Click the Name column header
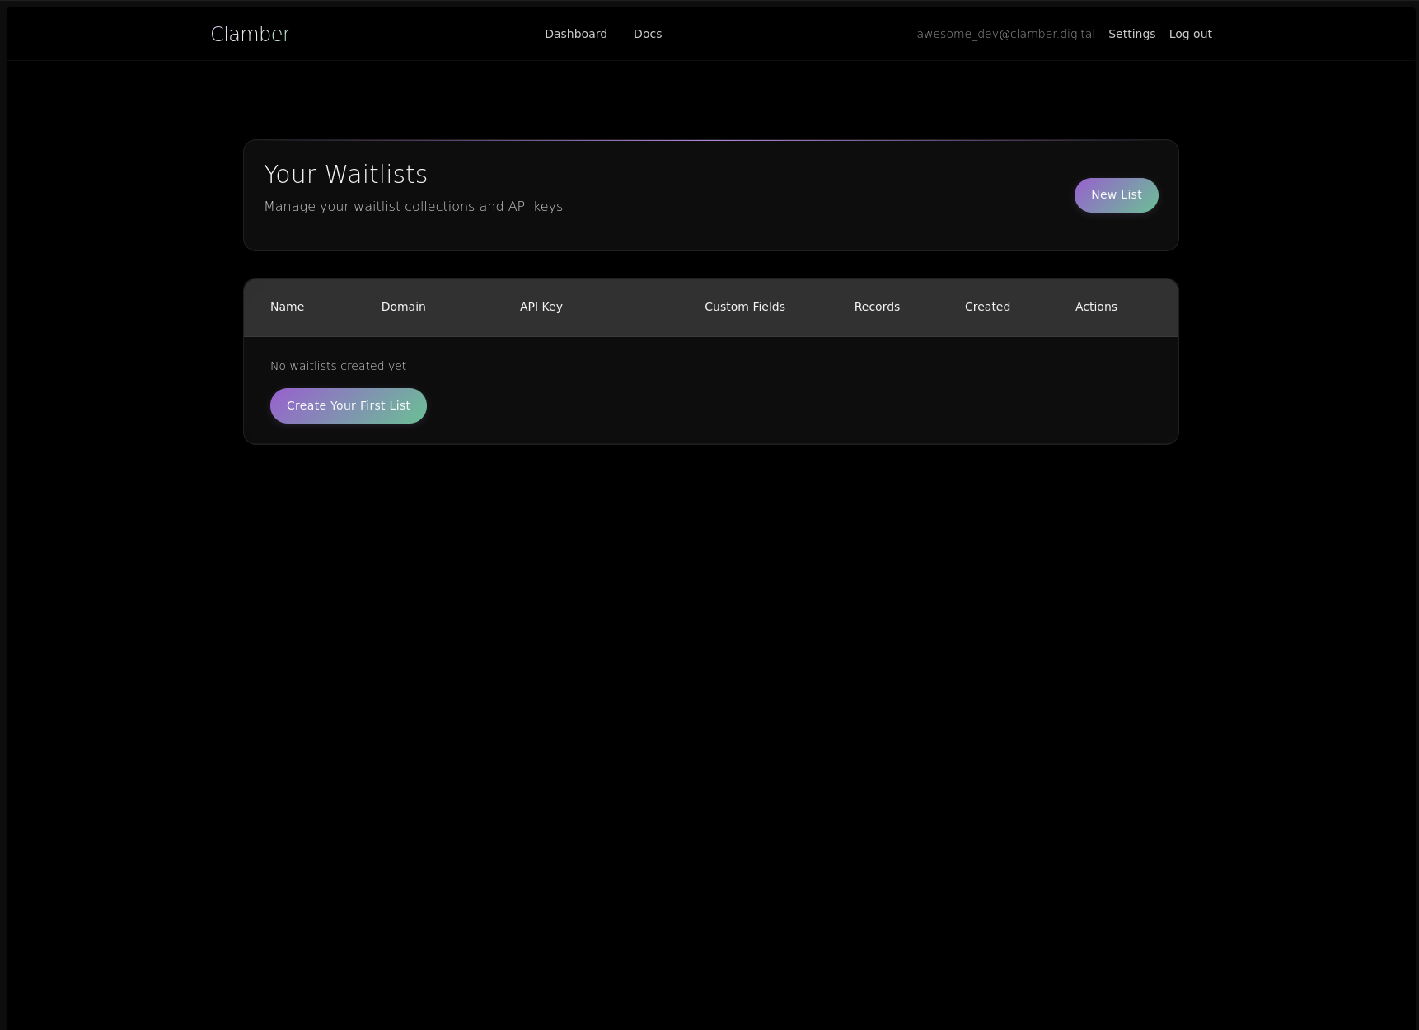Screen dimensions: 1419x1030 tap(287, 307)
